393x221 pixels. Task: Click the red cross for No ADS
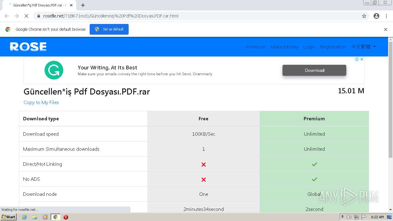pos(204,180)
